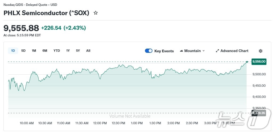Star PHLX Semiconductor to add to watchlist
The height and width of the screenshot is (133, 275).
coord(96,13)
